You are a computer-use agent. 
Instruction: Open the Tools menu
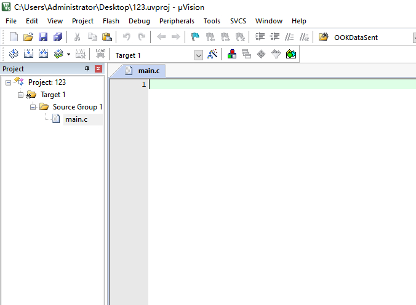(x=212, y=21)
